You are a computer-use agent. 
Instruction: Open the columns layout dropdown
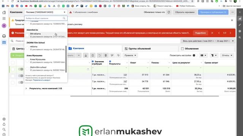coord(204,56)
